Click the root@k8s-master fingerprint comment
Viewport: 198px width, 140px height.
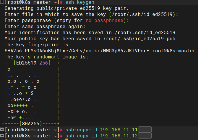click(174, 51)
